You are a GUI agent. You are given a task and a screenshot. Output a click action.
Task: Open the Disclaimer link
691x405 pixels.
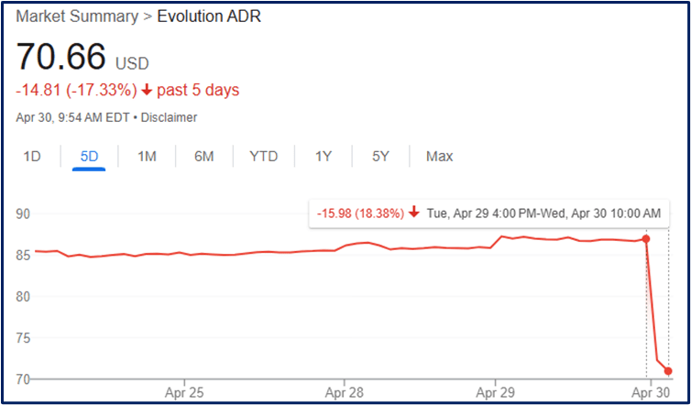169,117
